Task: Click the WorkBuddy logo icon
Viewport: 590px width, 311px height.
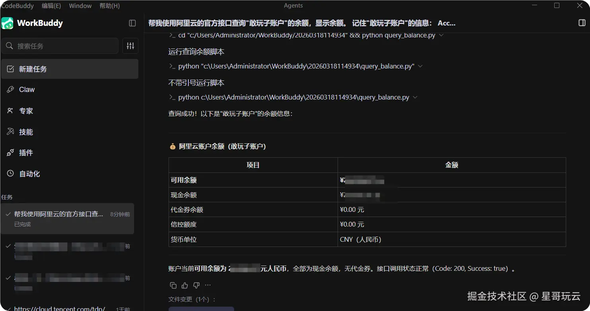Action: pos(7,23)
